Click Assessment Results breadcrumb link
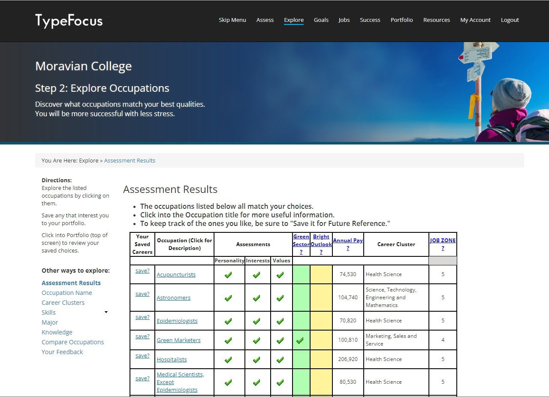The width and height of the screenshot is (549, 397). [130, 161]
